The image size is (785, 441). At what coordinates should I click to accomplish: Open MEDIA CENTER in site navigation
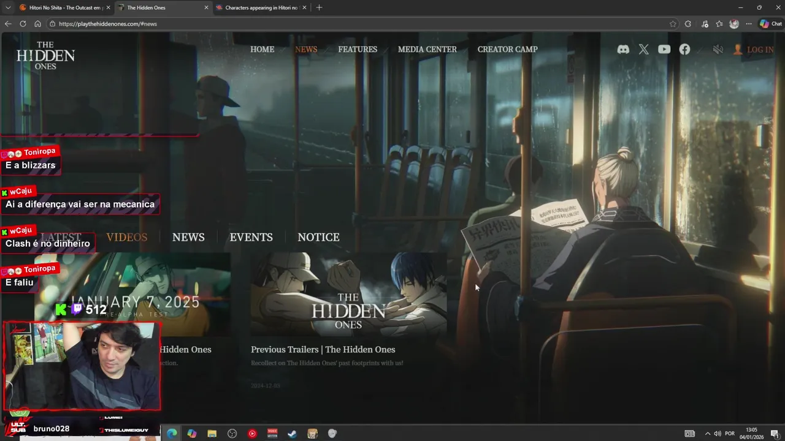coord(427,50)
